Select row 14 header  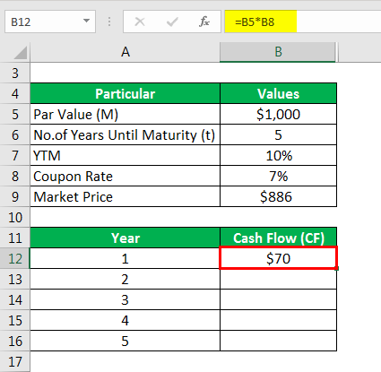coord(15,299)
